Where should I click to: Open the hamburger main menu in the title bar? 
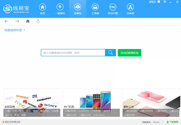point(165,2)
